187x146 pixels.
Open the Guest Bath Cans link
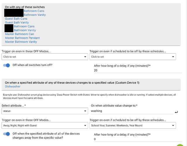[16, 19]
